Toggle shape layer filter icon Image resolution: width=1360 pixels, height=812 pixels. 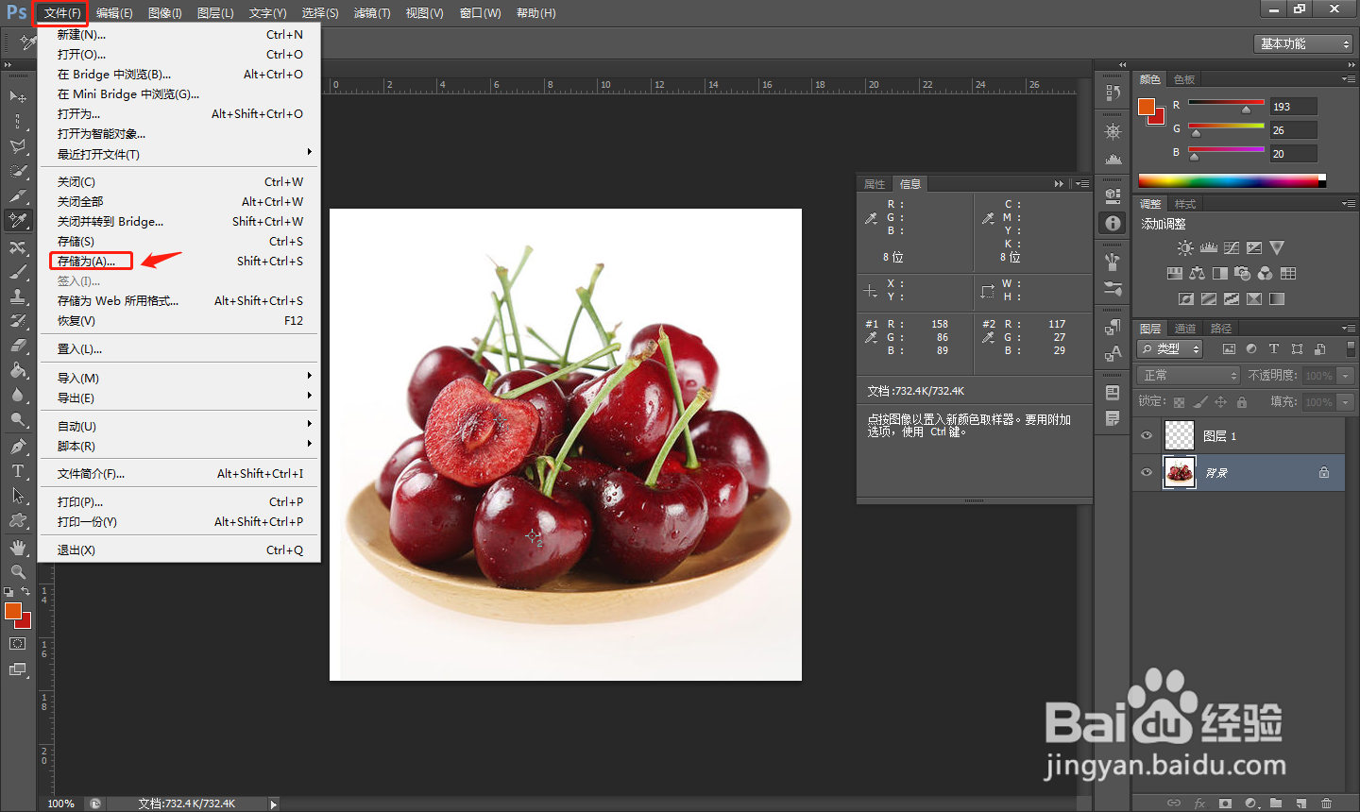click(x=1297, y=348)
